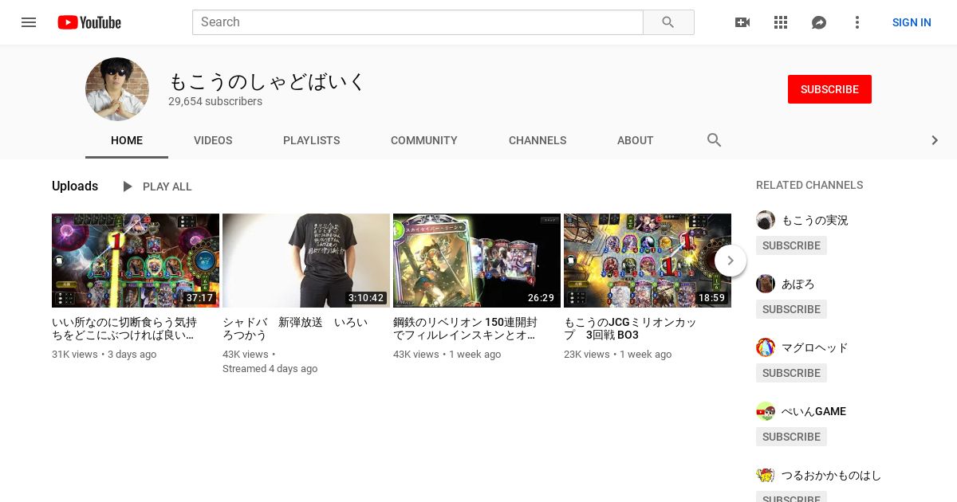The height and width of the screenshot is (502, 957).
Task: Subscribe to もこうの実況
Action: 791,245
